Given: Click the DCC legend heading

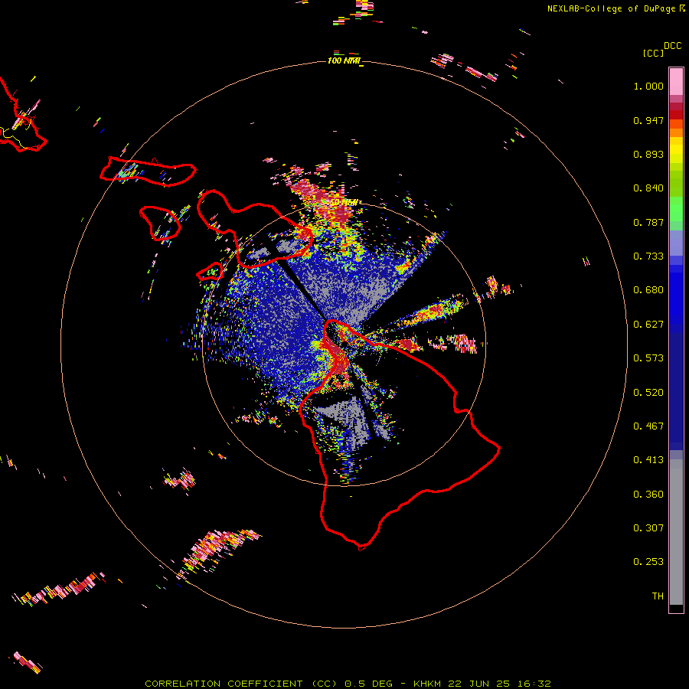Looking at the screenshot, I should [672, 46].
